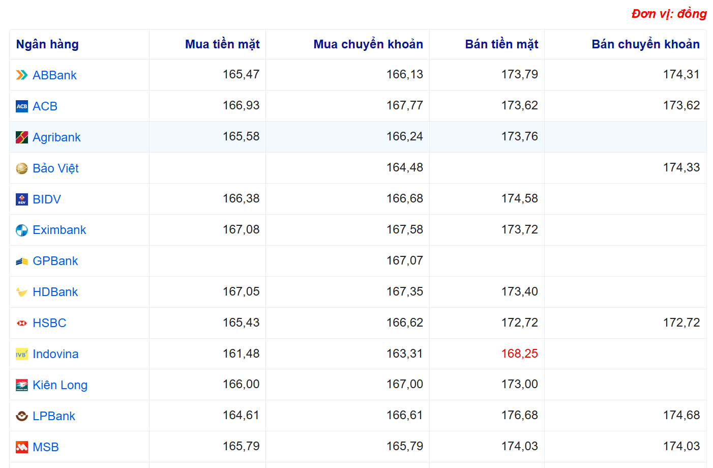
Task: Click the BIDV logo icon
Action: coord(22,199)
